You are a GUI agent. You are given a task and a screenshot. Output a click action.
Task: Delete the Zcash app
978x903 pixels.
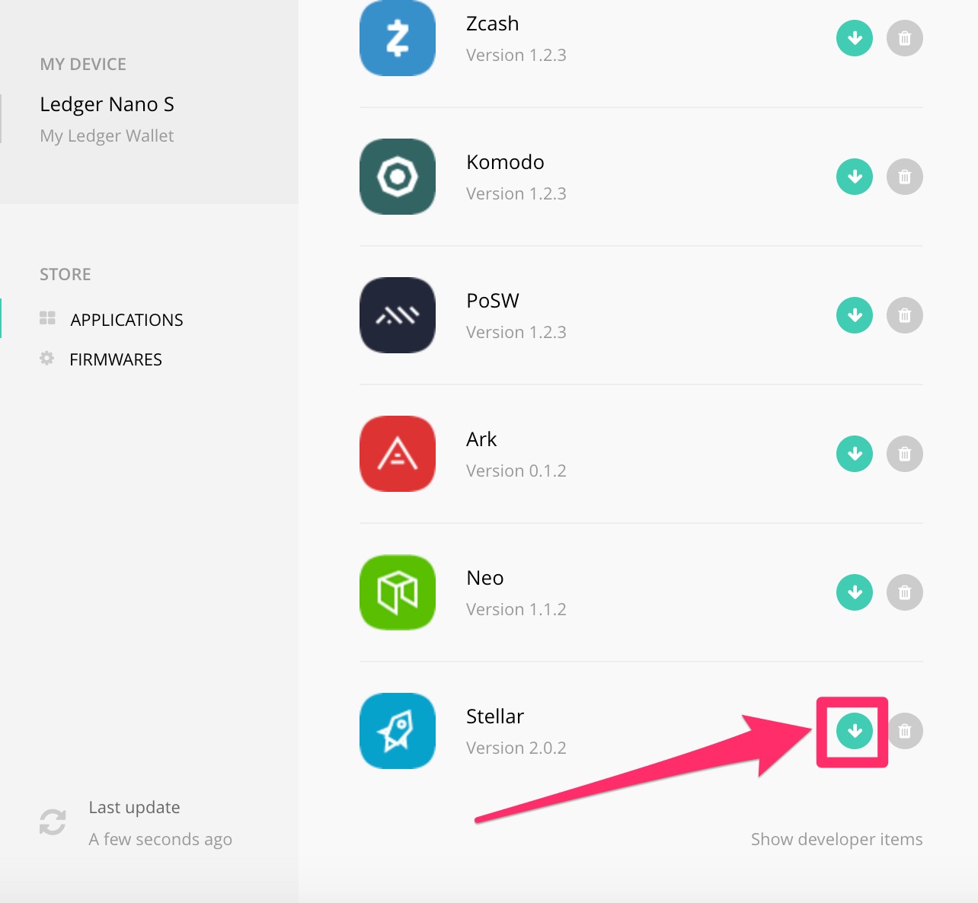pyautogui.click(x=905, y=38)
